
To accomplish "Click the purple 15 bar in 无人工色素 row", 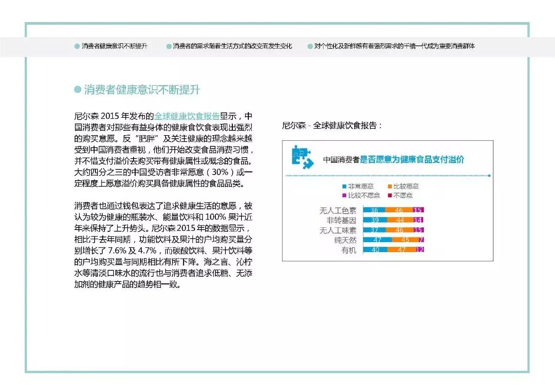I will (x=418, y=210).
